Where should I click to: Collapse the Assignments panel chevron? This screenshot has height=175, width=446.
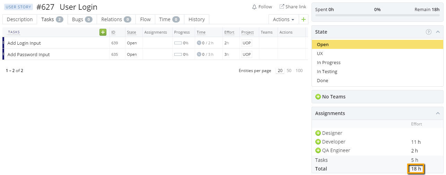pyautogui.click(x=438, y=113)
